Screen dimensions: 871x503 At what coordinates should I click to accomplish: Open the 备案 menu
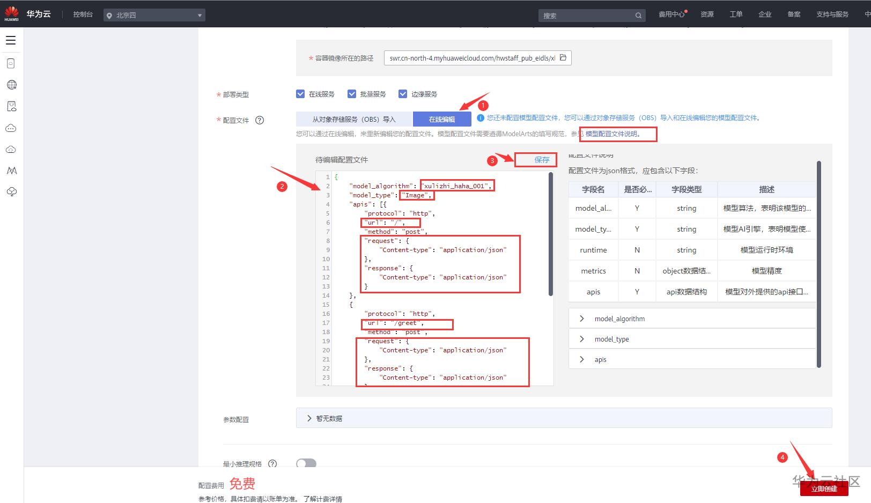pyautogui.click(x=794, y=14)
